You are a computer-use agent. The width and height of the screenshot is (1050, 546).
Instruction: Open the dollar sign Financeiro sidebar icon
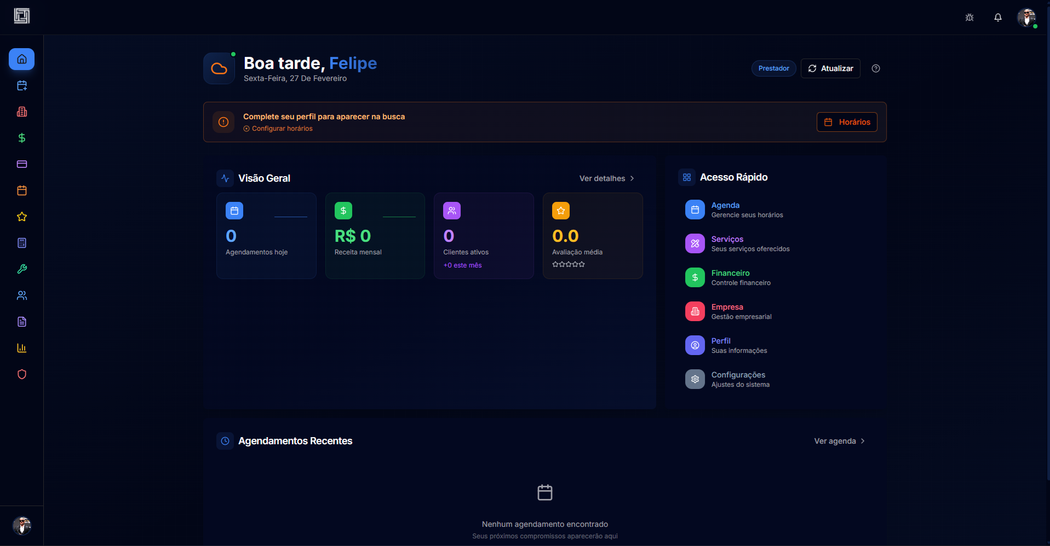21,138
